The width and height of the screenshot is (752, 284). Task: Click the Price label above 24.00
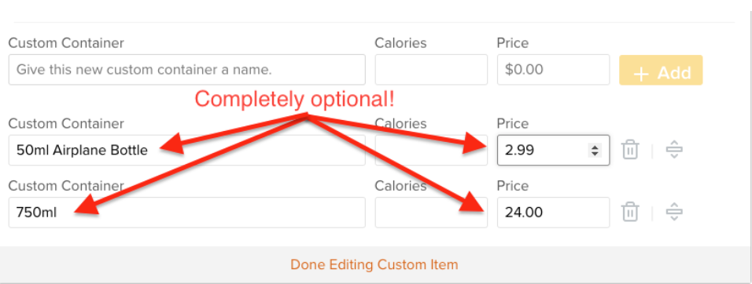pos(513,185)
